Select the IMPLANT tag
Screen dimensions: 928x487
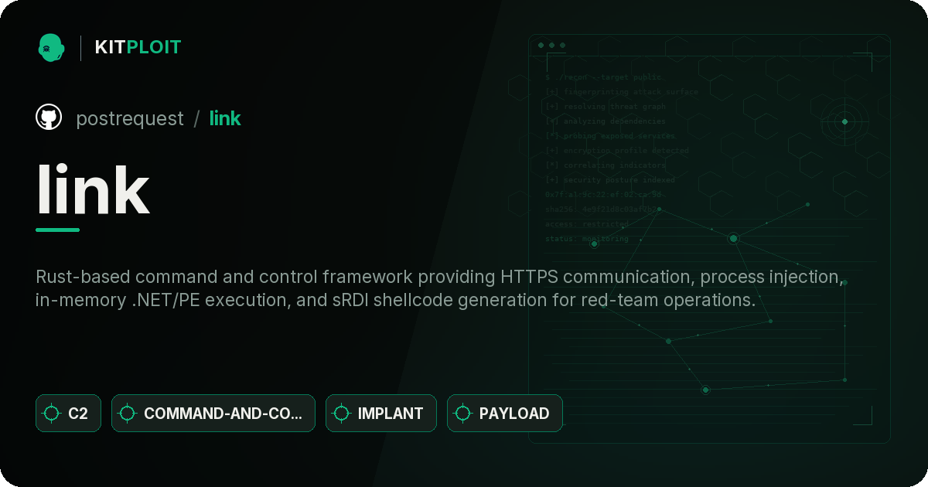pyautogui.click(x=381, y=414)
